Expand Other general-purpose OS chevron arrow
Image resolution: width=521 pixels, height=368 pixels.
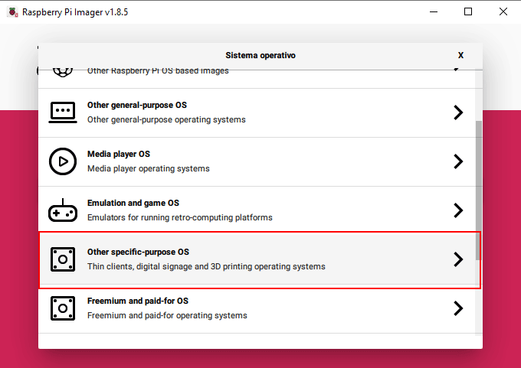point(458,112)
